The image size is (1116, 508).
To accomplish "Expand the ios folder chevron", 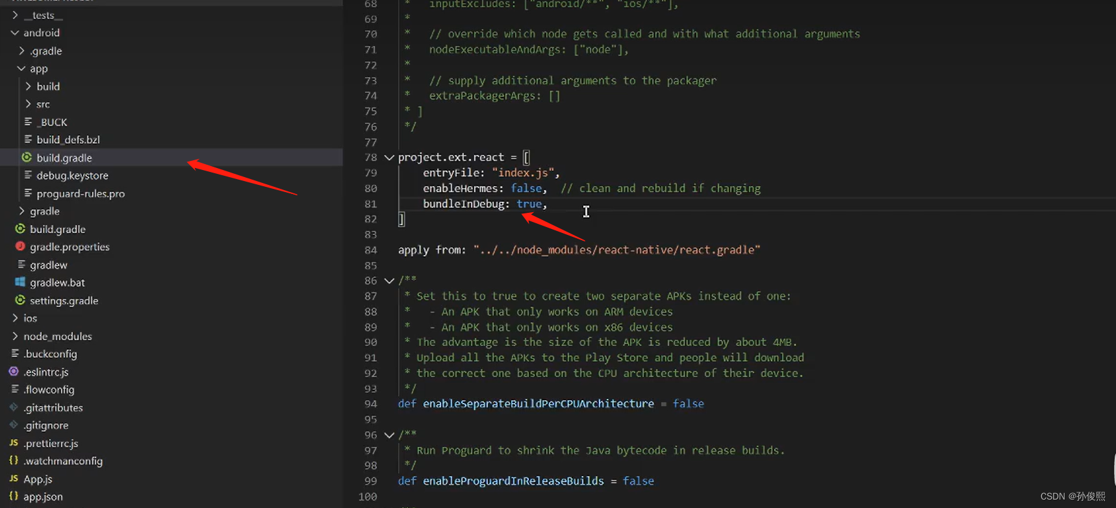I will (15, 318).
